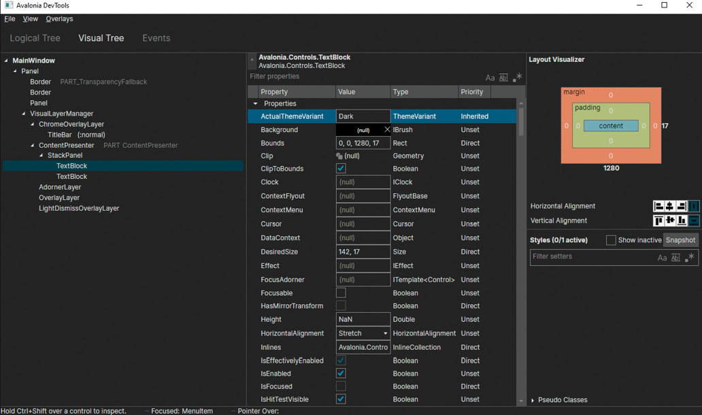Click the scroll down arrow of properties list
Viewport: 702px width, 415px height.
click(x=520, y=401)
